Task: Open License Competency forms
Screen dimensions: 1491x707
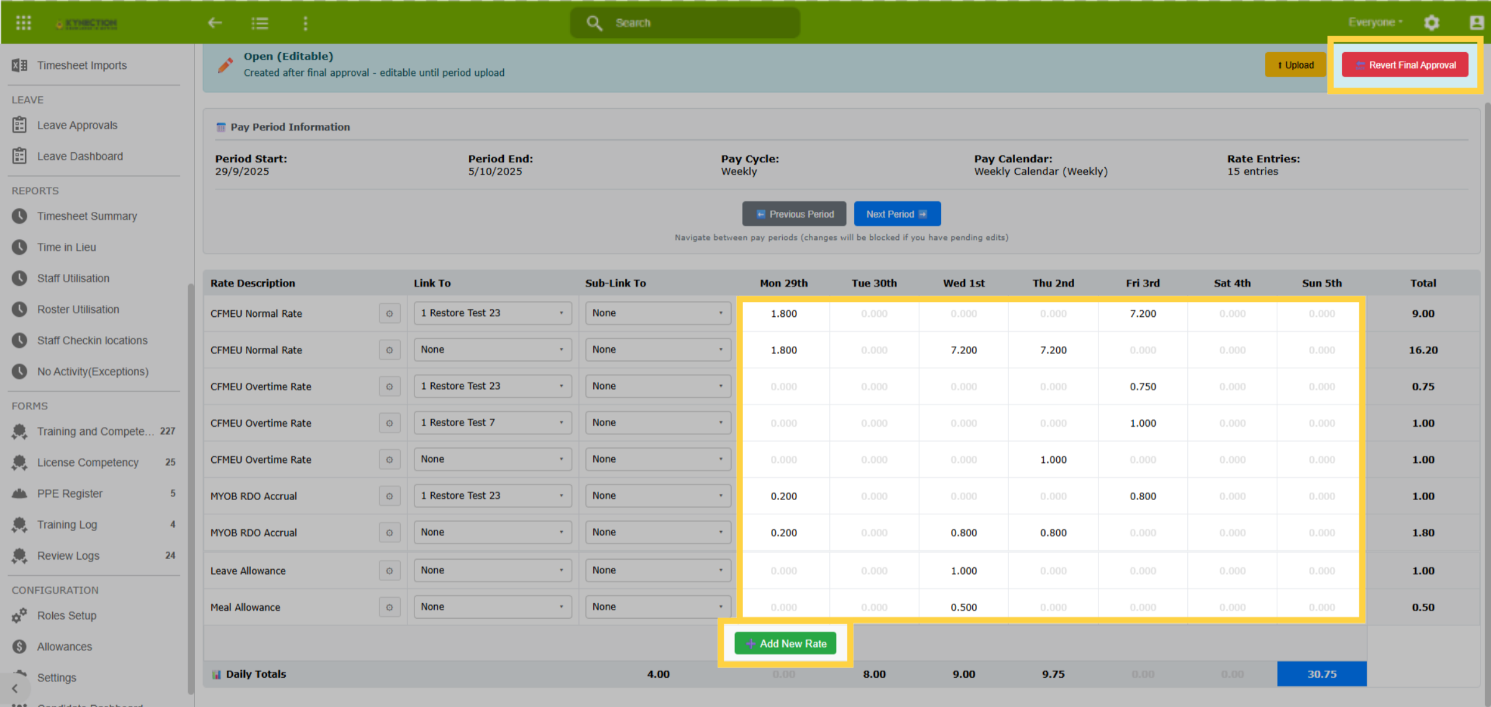Action: click(88, 462)
